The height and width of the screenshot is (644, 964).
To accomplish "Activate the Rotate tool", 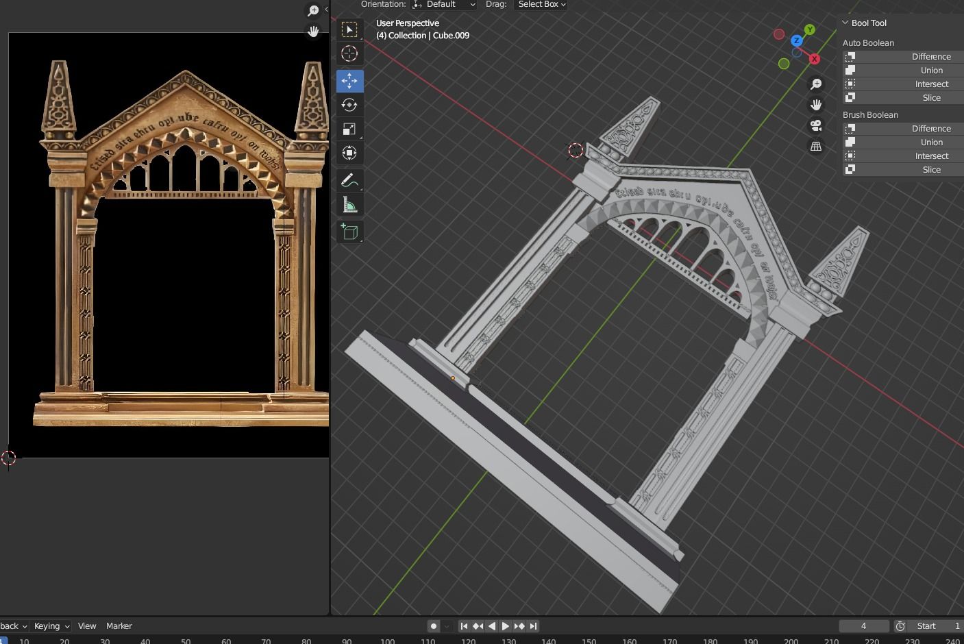I will point(349,105).
